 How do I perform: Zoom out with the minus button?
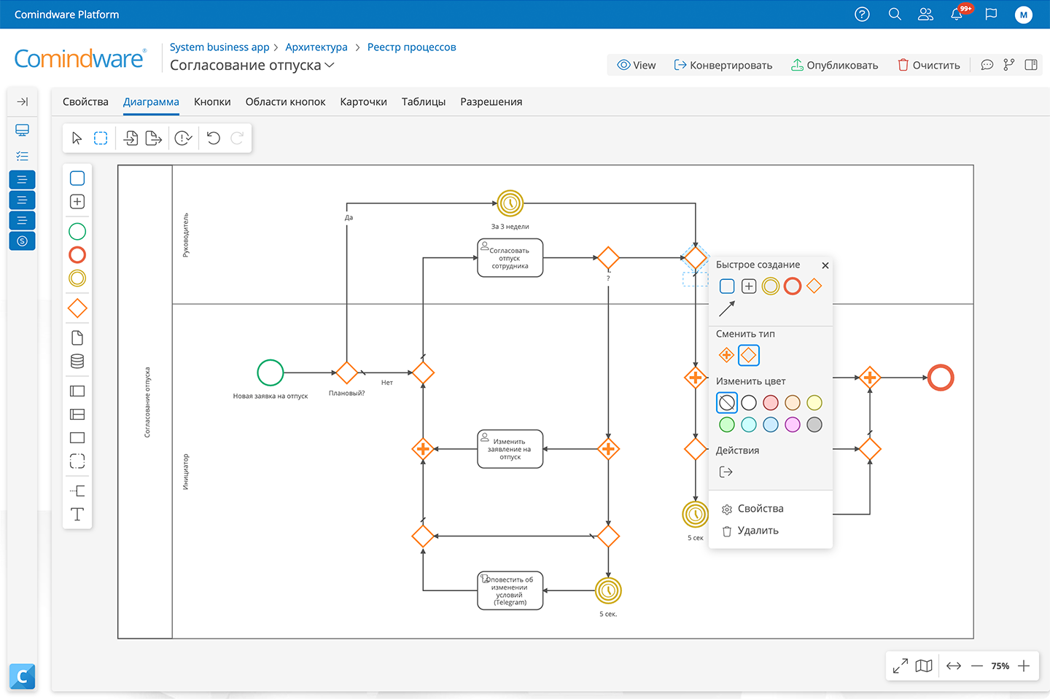977,666
